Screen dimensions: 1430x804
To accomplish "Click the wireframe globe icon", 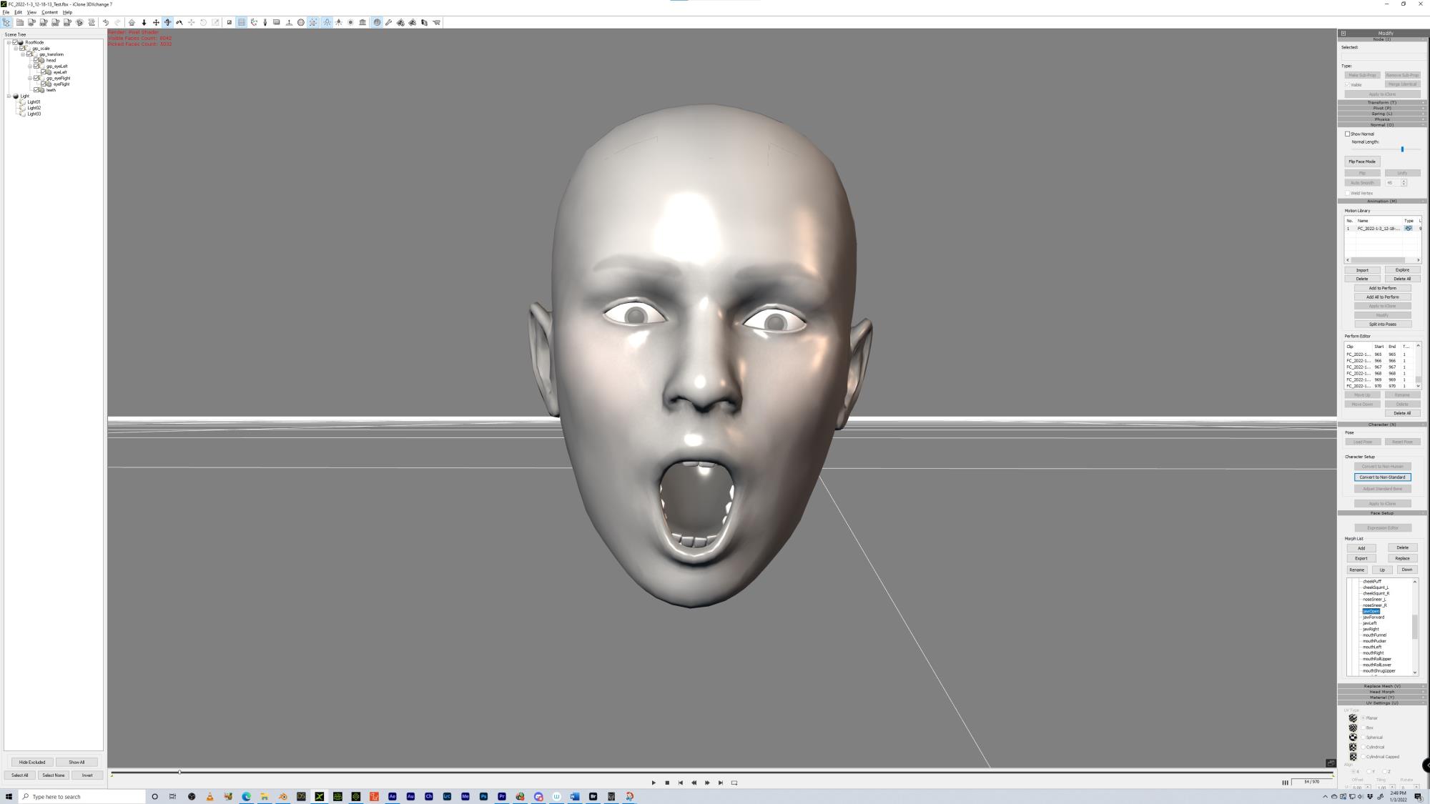I will click(x=301, y=22).
